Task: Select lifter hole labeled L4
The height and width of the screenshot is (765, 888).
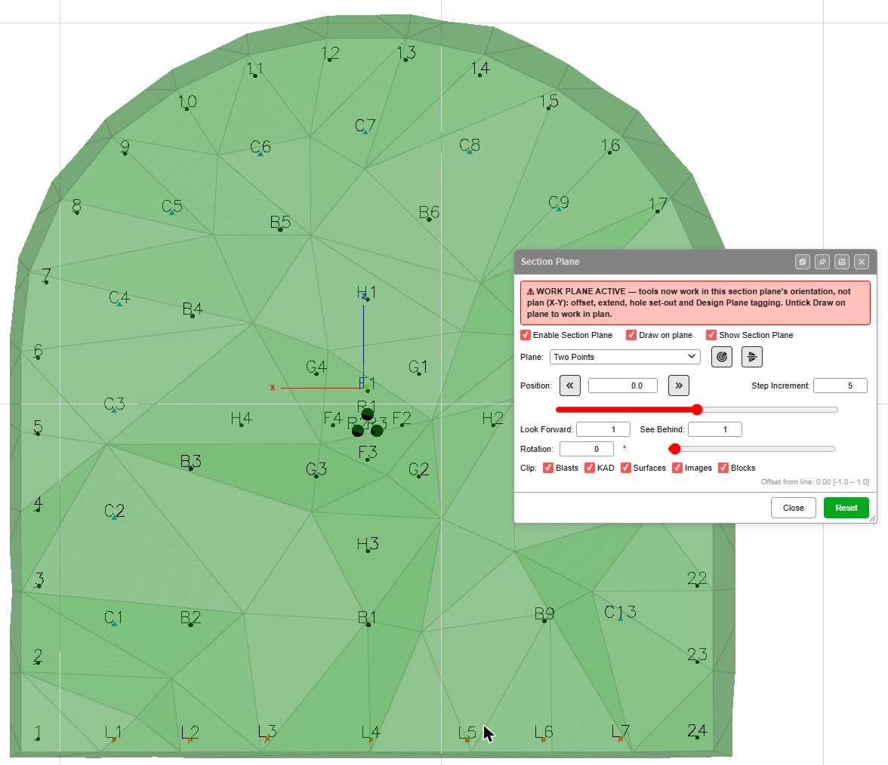Action: [371, 739]
